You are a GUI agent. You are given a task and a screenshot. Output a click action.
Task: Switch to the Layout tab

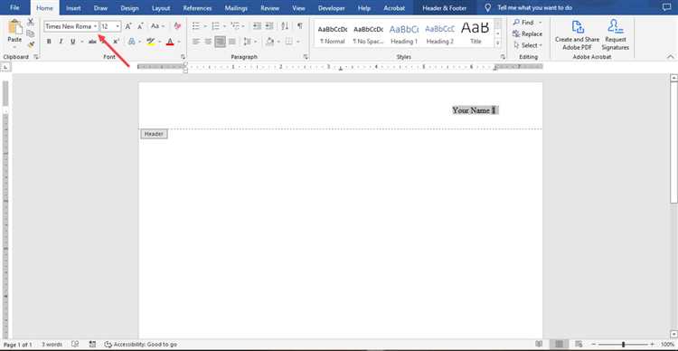click(161, 8)
